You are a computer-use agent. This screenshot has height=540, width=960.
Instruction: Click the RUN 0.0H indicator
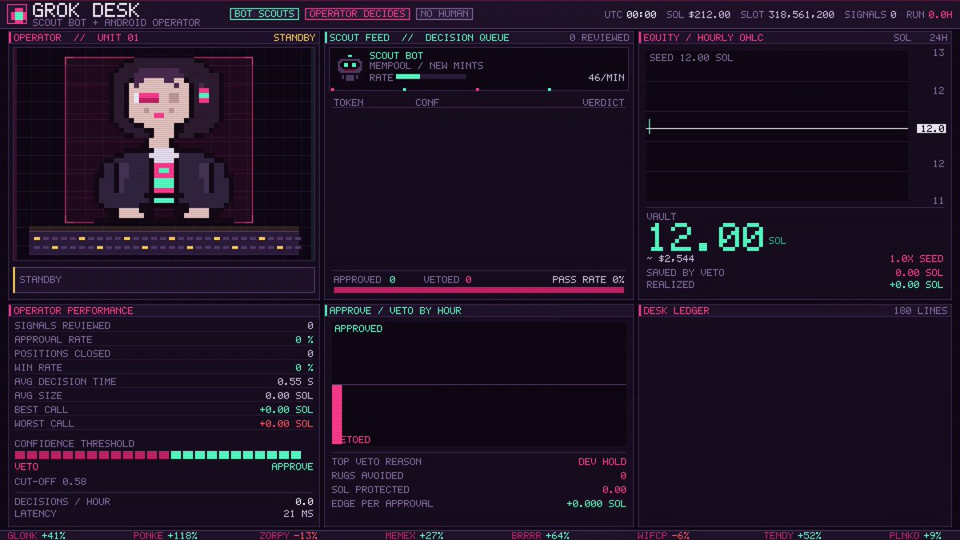coord(929,14)
